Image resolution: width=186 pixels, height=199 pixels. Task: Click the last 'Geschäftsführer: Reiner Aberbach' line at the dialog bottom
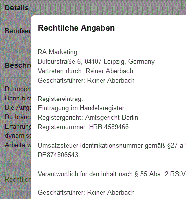[86, 193]
